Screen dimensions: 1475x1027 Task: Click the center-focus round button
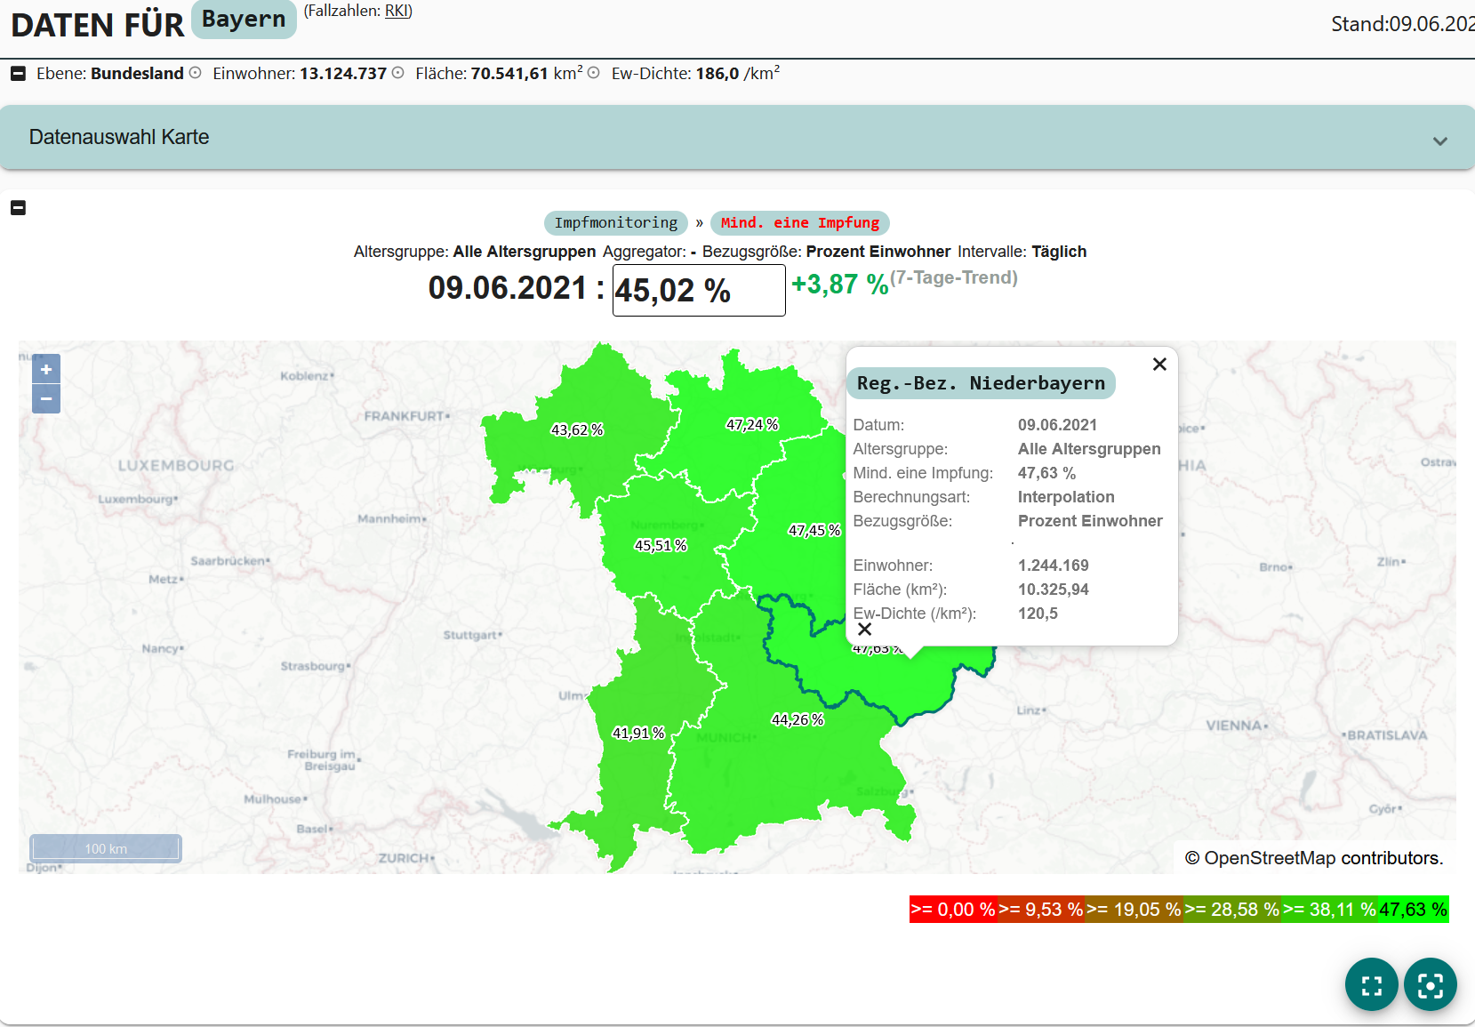pos(1431,984)
